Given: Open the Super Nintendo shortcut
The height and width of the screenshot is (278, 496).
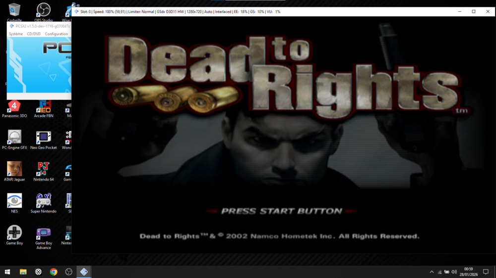Looking at the screenshot, I should point(44,201).
